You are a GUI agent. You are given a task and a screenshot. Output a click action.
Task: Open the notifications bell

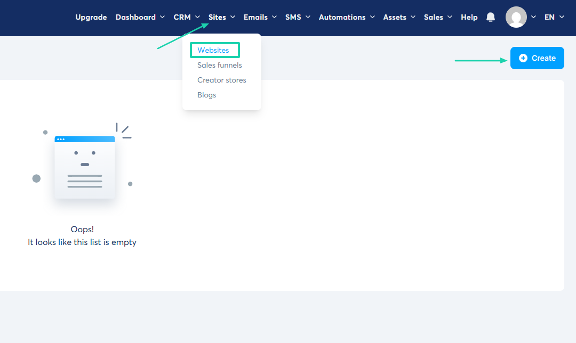coord(491,17)
